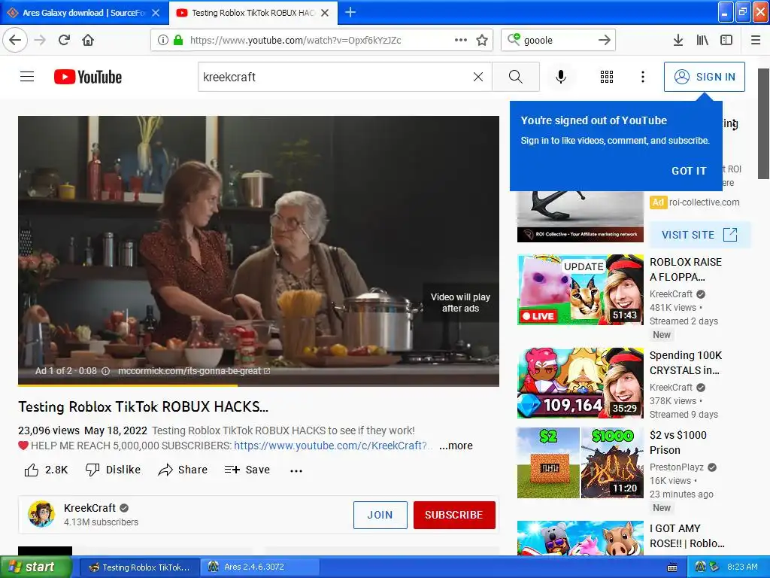The width and height of the screenshot is (770, 578).
Task: Open the Windows start menu
Action: pos(35,567)
